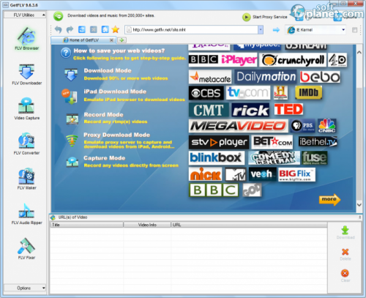Open the MEGAVIDEO site logo

(x=239, y=126)
